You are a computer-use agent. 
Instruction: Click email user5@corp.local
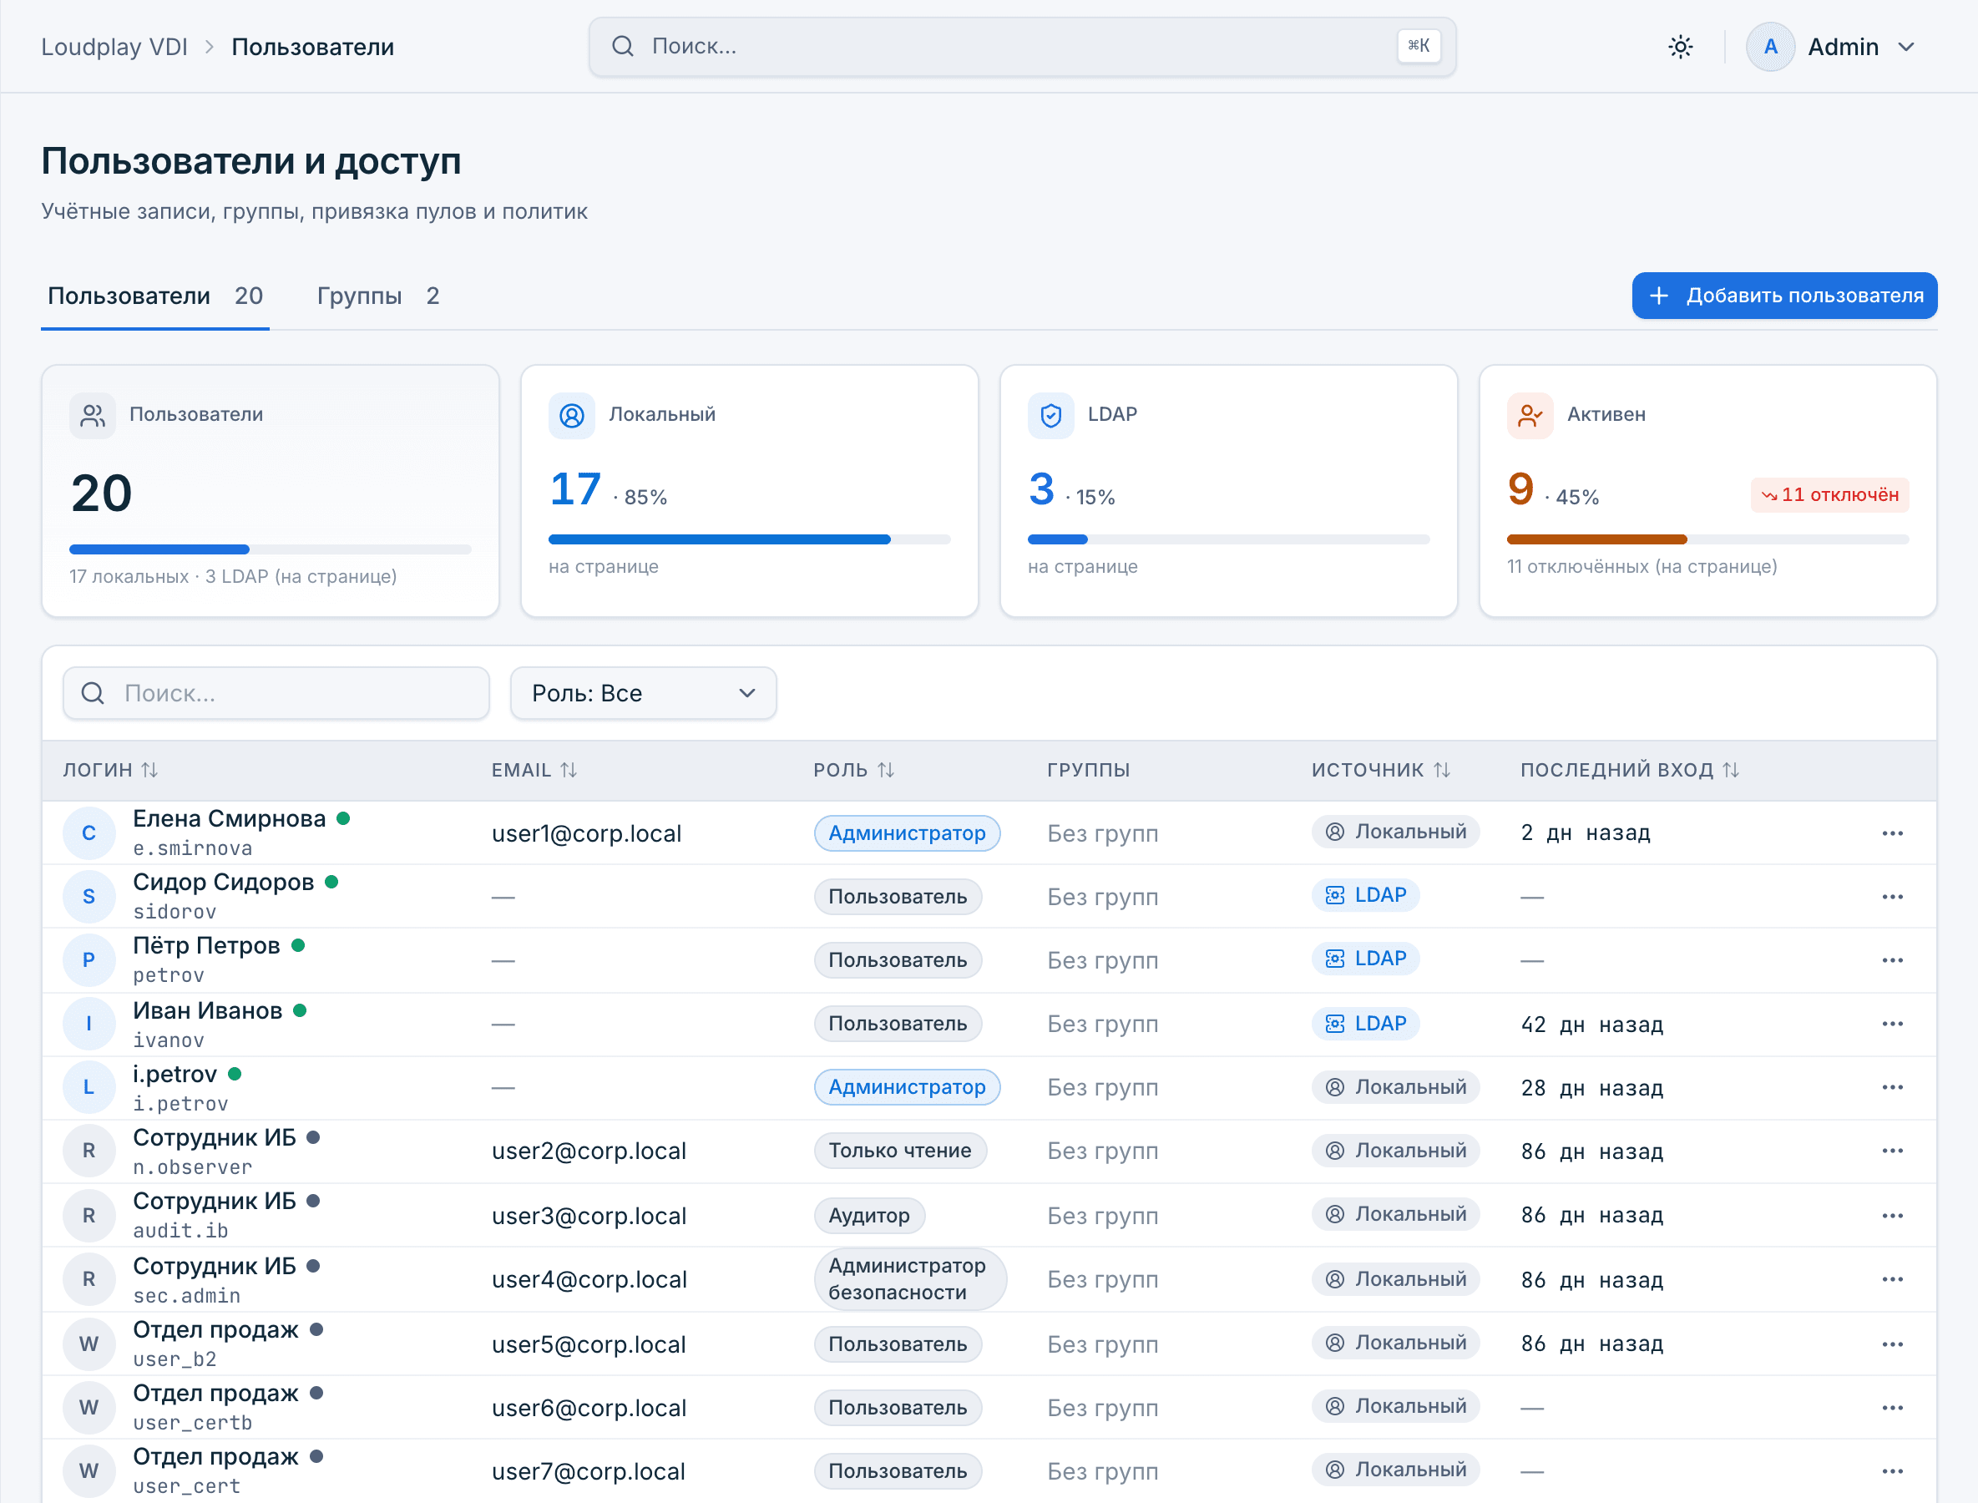click(589, 1344)
